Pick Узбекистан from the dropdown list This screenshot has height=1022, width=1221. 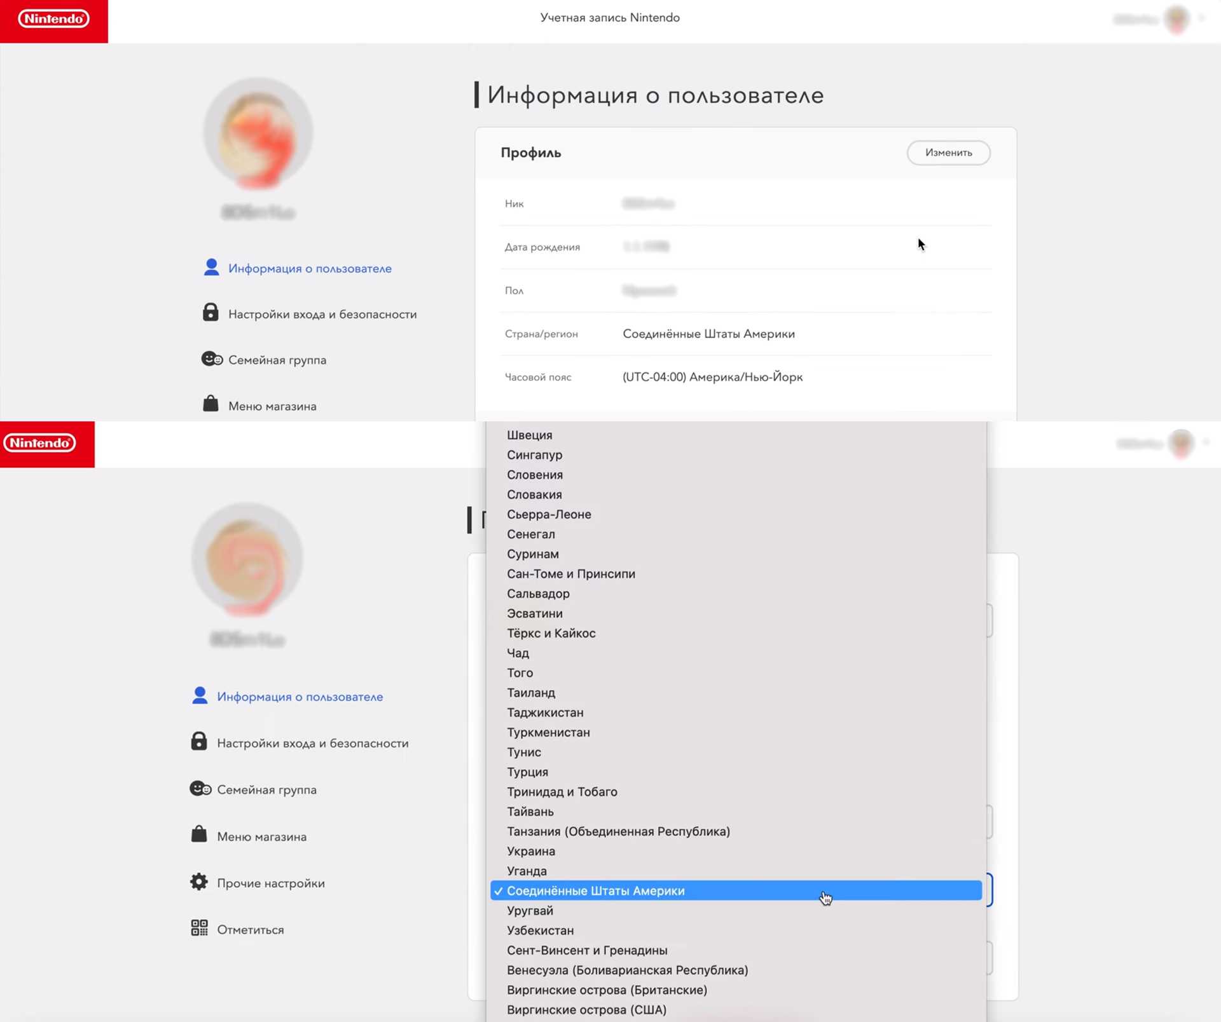tap(540, 930)
